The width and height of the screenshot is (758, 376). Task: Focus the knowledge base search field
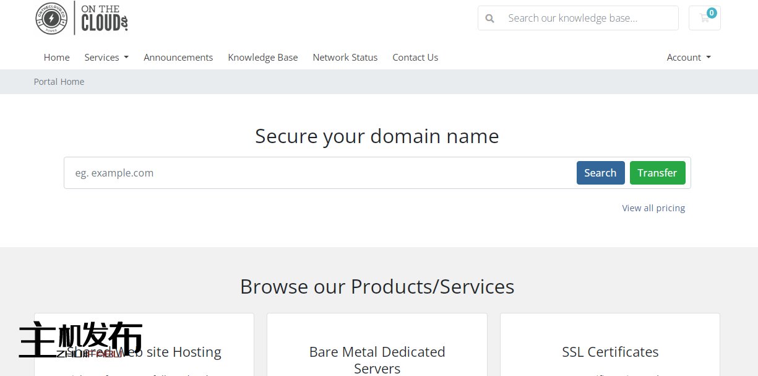[588, 19]
